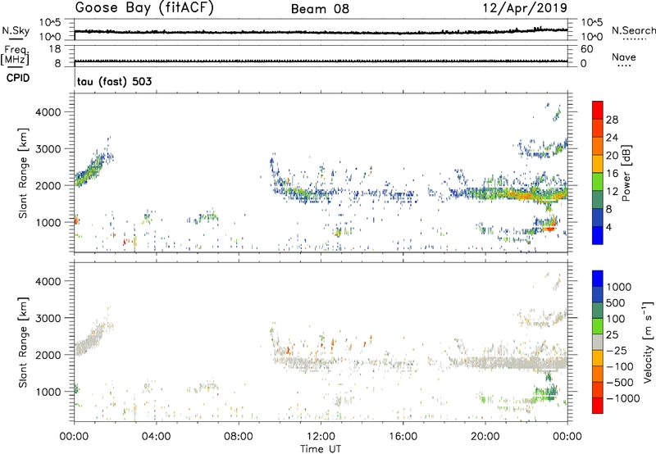The image size is (656, 454).
Task: Click the solid line sample under the "N.Sky" label
Action: pos(16,39)
